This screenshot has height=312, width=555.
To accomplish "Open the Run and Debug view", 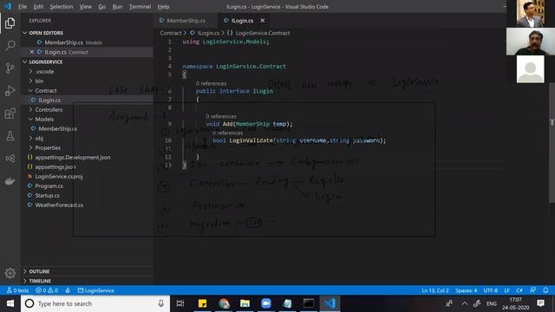I will click(x=10, y=91).
